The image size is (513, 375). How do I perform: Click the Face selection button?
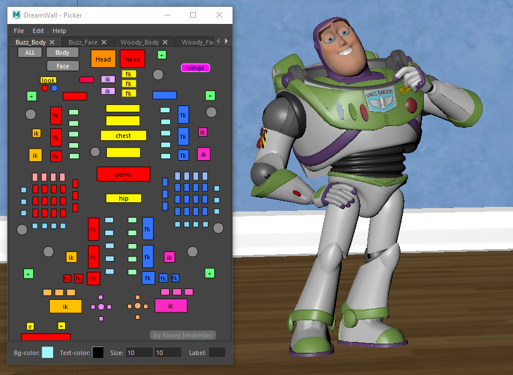coord(63,66)
